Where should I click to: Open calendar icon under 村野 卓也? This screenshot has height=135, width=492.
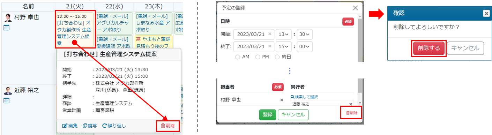click(7, 28)
